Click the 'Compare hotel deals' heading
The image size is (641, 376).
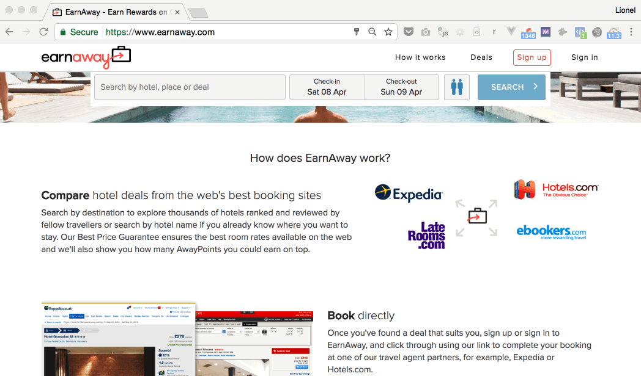pyautogui.click(x=181, y=195)
